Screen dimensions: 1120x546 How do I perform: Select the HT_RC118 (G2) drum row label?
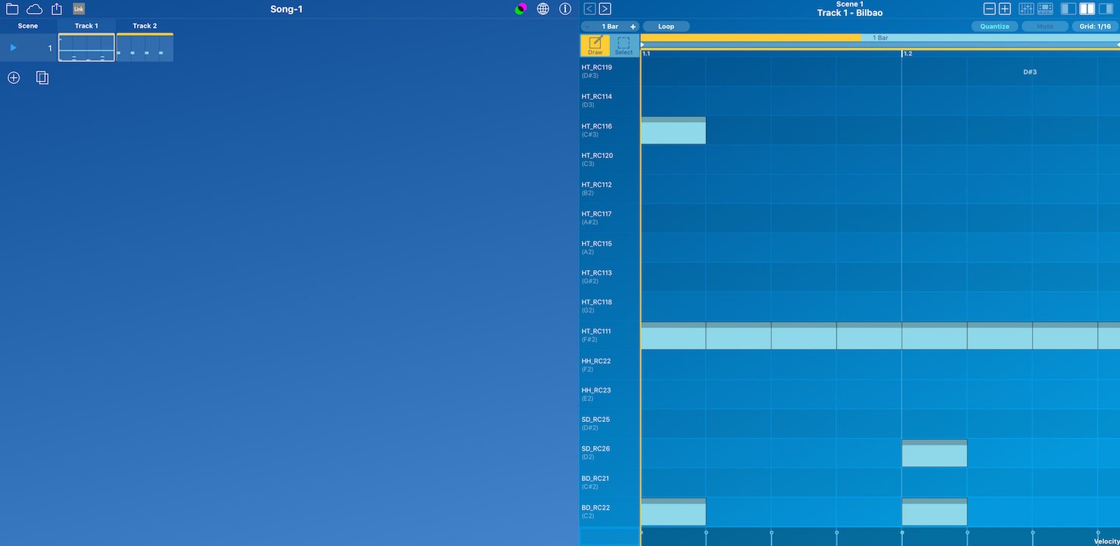click(x=610, y=306)
